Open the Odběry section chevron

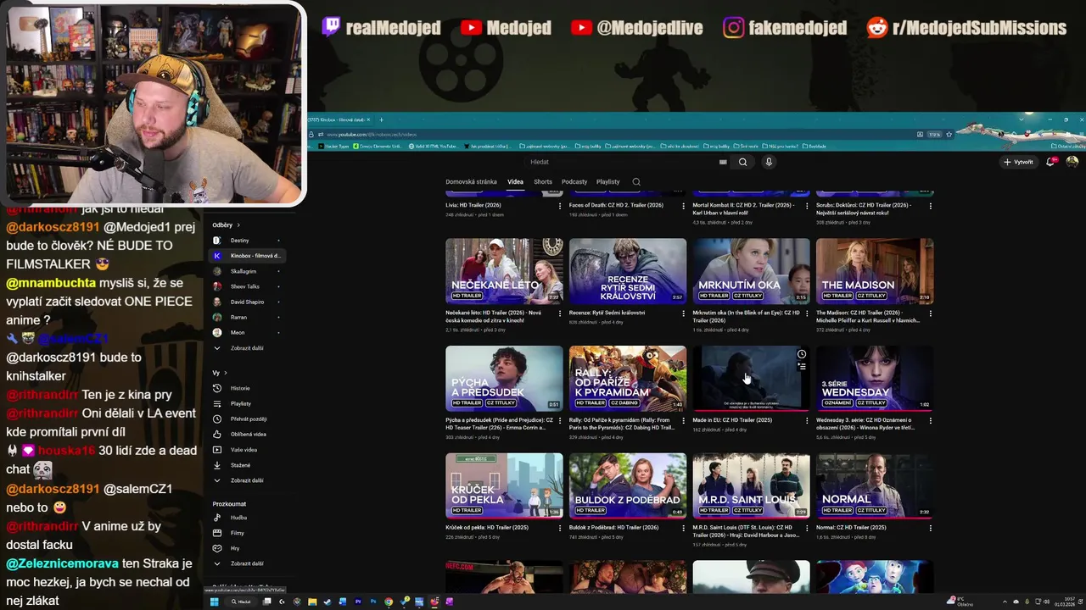238,225
